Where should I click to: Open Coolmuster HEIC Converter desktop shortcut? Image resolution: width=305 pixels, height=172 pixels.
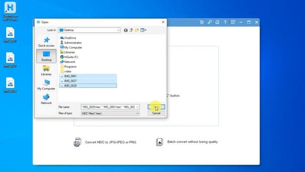point(10,11)
